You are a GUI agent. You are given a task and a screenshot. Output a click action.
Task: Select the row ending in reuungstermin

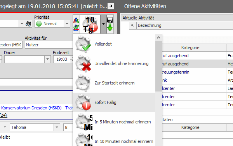198,72
